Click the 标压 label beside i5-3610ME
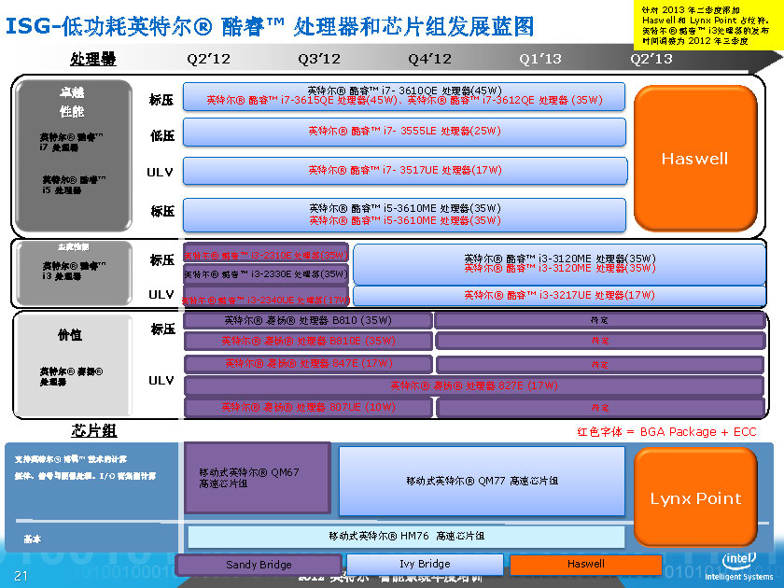Screen dimensions: 784x588 (162, 212)
